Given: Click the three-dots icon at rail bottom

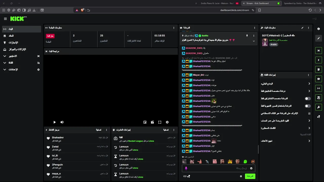Looking at the screenshot, I should pyautogui.click(x=318, y=117).
